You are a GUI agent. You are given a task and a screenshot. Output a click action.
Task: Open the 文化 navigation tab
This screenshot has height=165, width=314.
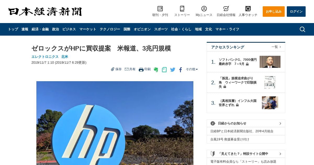click(x=209, y=29)
